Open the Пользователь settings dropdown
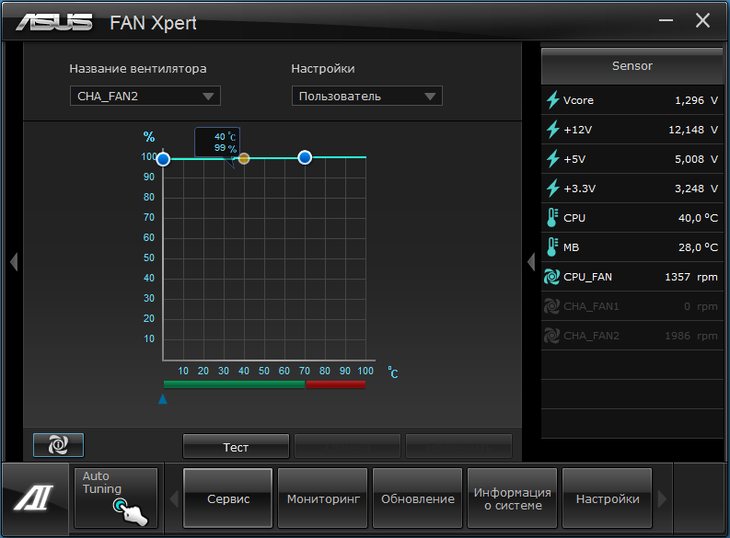This screenshot has height=538, width=730. [367, 96]
